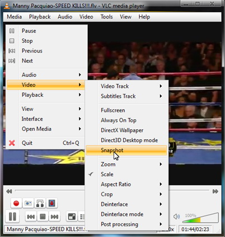Toggle fullscreen button in control bar
This screenshot has width=225, height=237.
72,217
